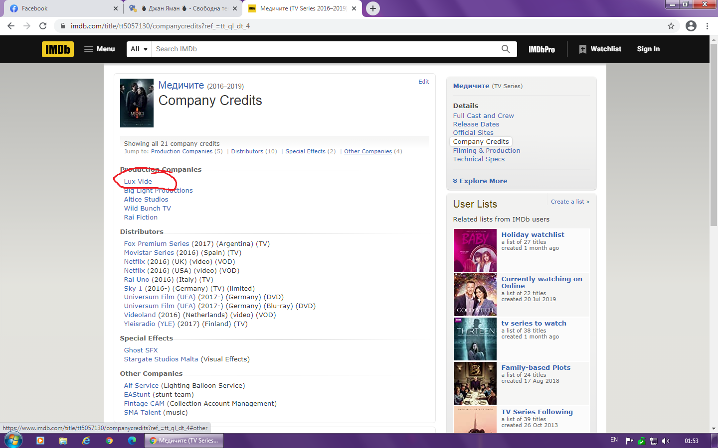Close the Медичите IMDb tab

pos(354,8)
